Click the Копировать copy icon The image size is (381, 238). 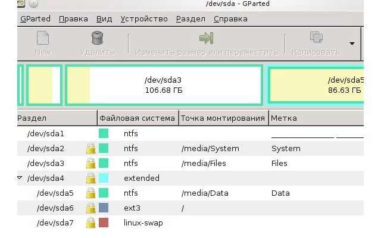point(316,39)
